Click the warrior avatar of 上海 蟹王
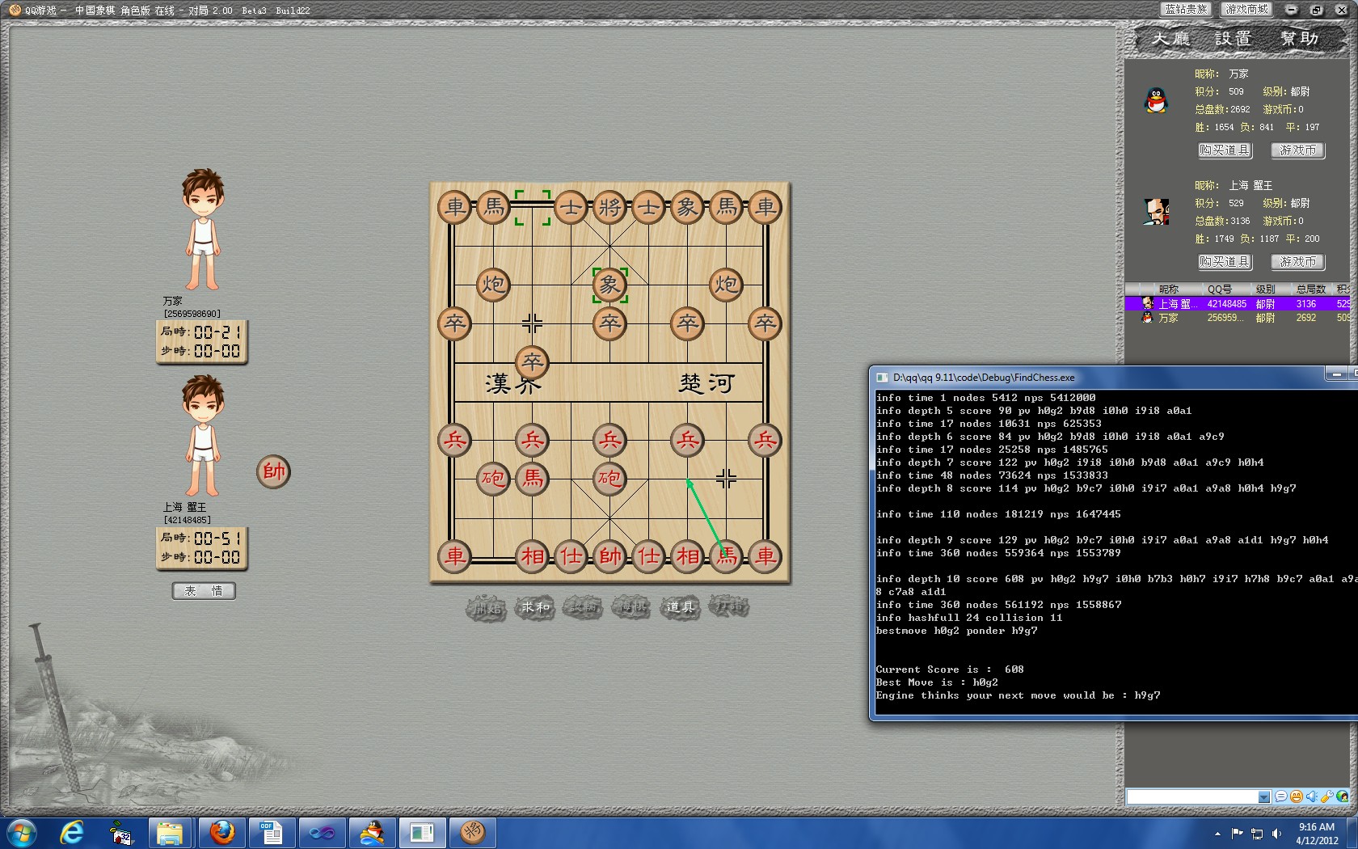 coord(1157,212)
